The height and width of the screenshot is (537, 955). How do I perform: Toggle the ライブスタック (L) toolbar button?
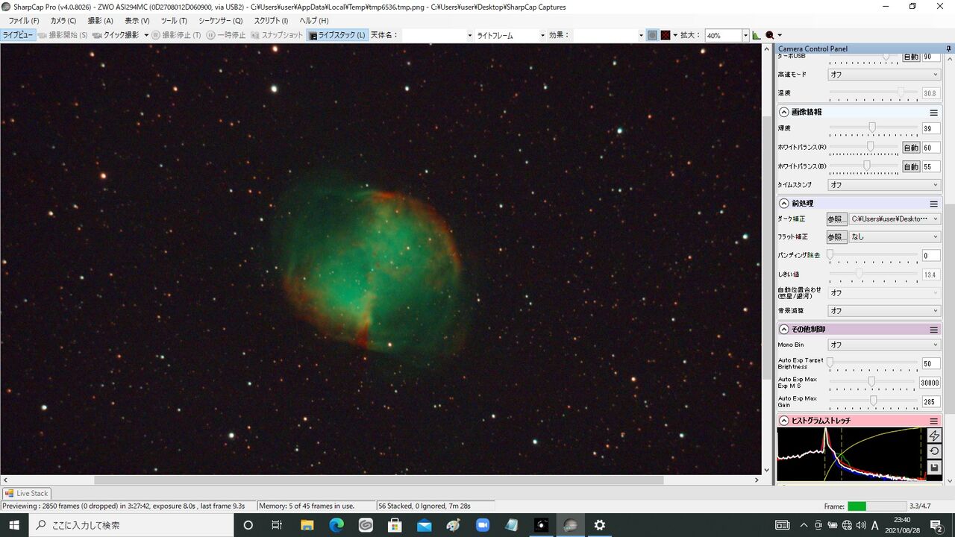337,35
